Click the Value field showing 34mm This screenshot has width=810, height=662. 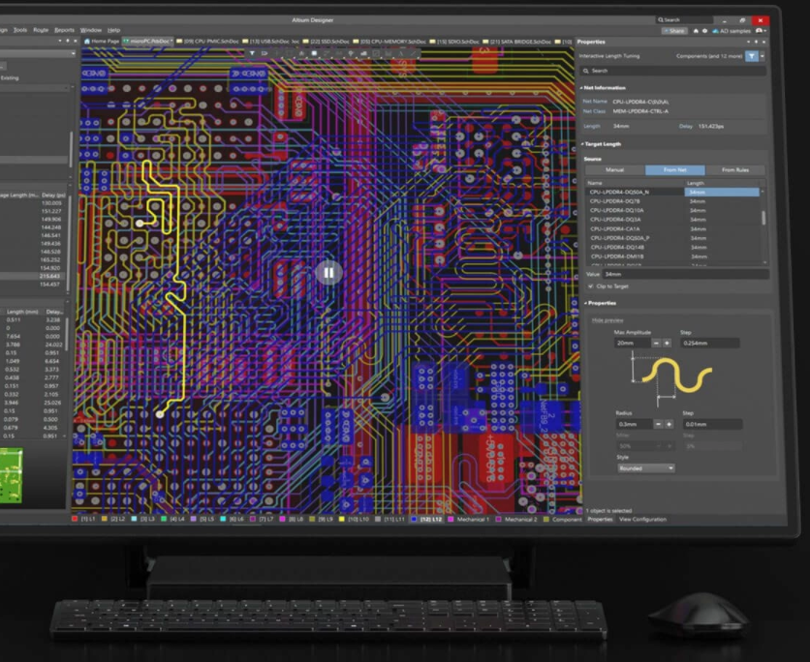click(685, 274)
